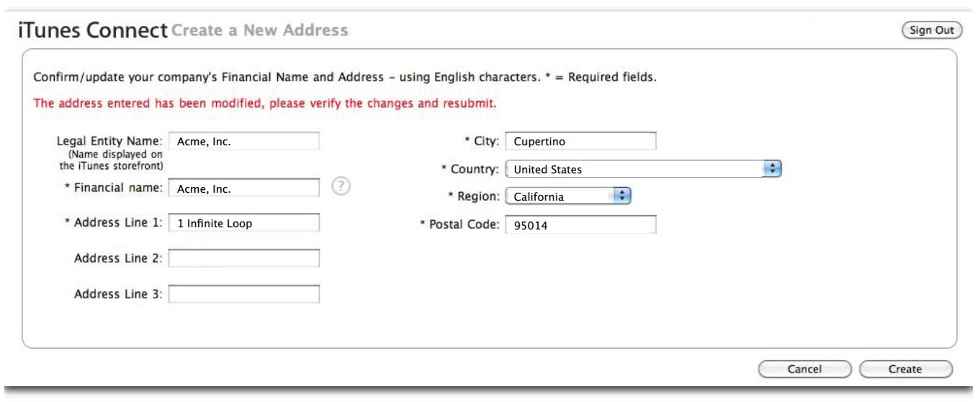Click the iTunes Connect title text
Viewport: 980px width, 402px height.
(92, 30)
